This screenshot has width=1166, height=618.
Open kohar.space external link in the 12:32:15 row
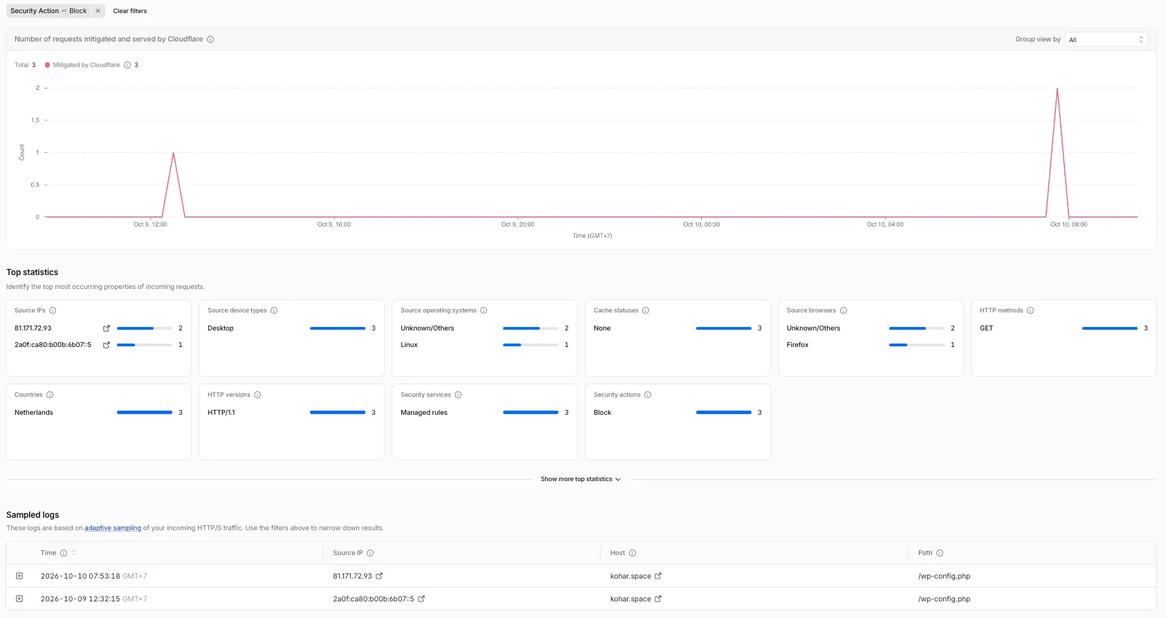658,599
